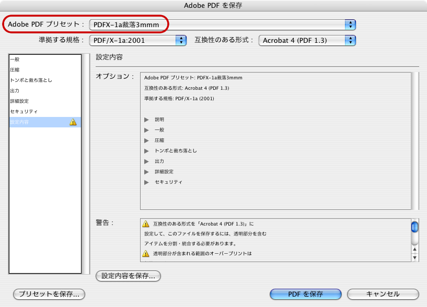Image resolution: width=427 pixels, height=307 pixels.
Task: Select セキュリティ in the left category list
Action: [45, 111]
